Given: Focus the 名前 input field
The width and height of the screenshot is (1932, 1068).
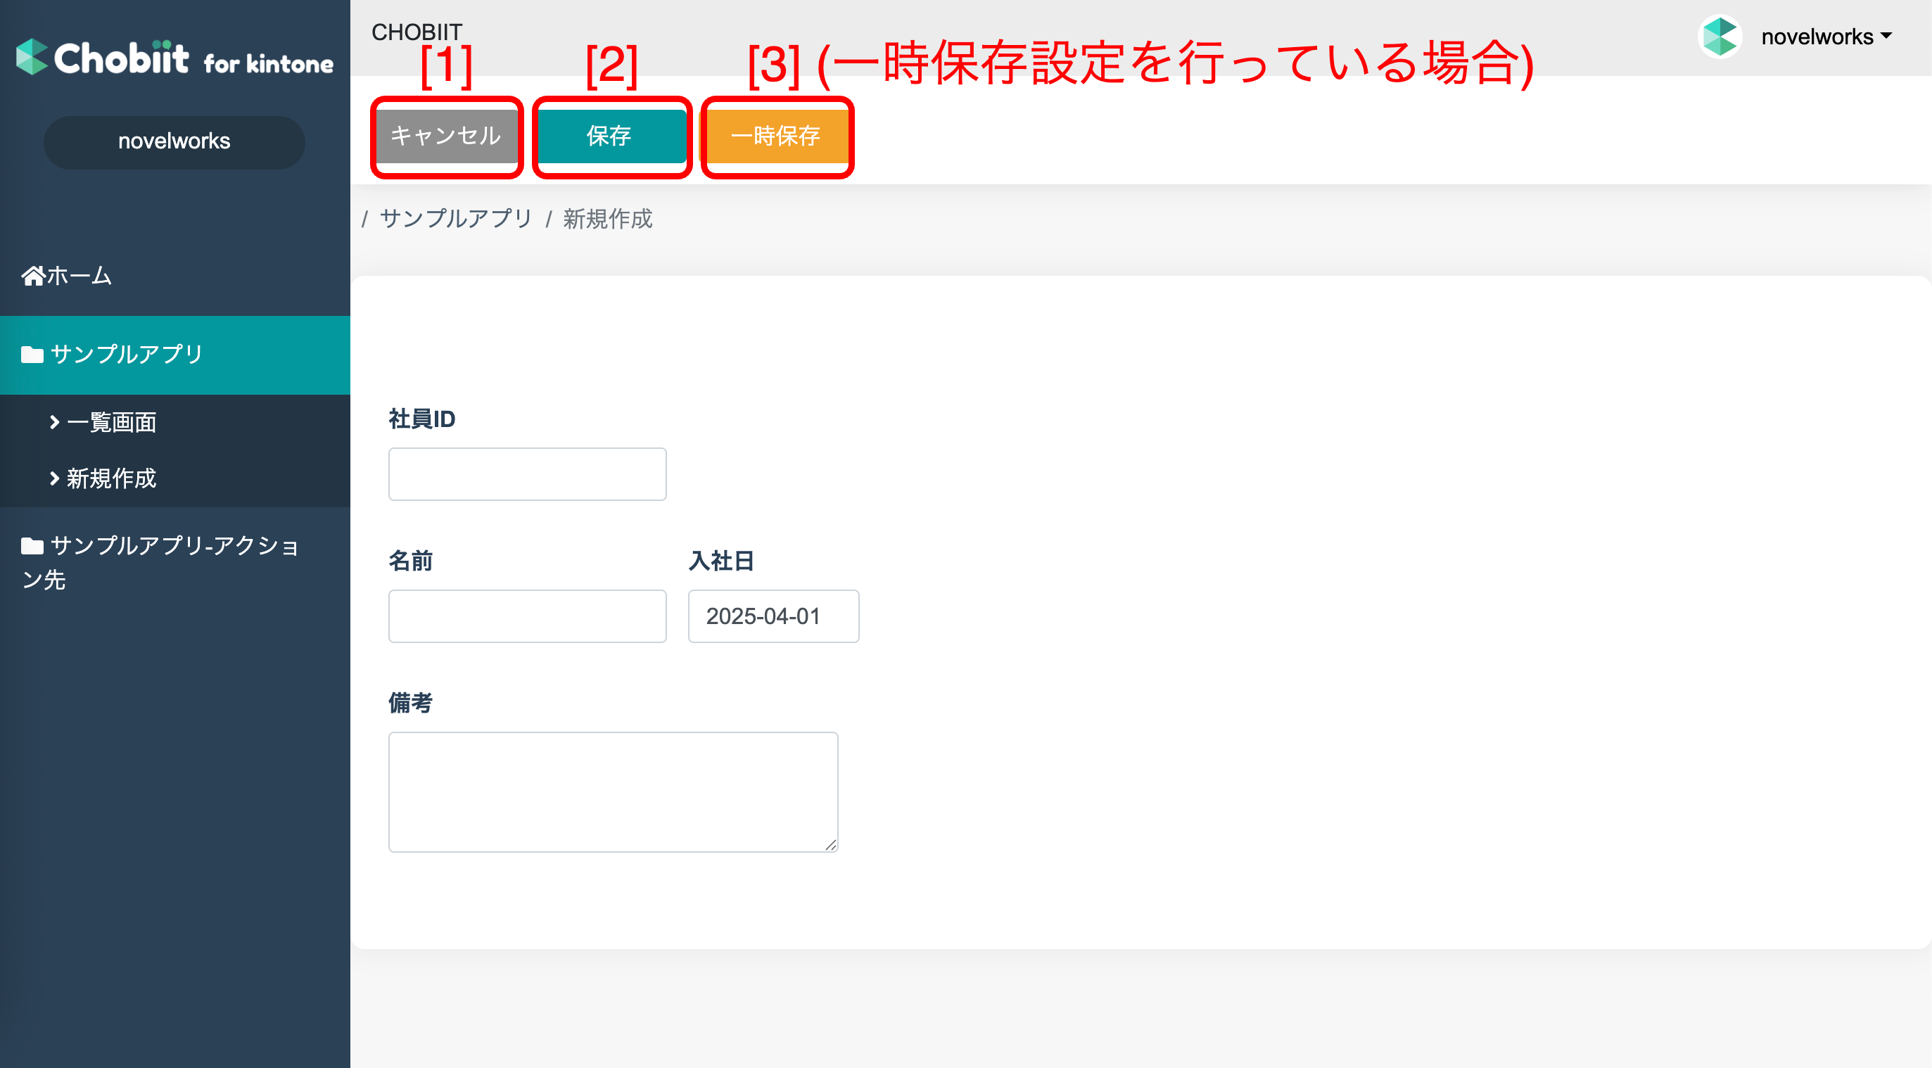Looking at the screenshot, I should [x=527, y=616].
